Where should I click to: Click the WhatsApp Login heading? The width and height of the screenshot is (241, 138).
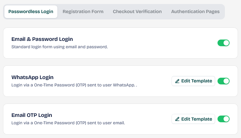coord(33,77)
